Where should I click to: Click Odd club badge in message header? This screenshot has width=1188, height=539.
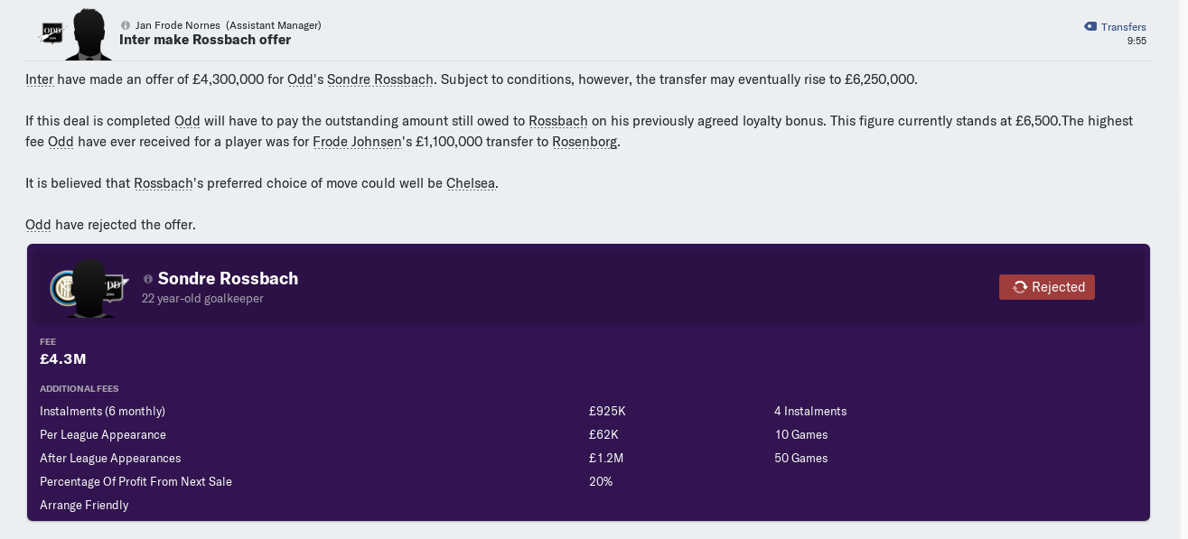tap(52, 33)
